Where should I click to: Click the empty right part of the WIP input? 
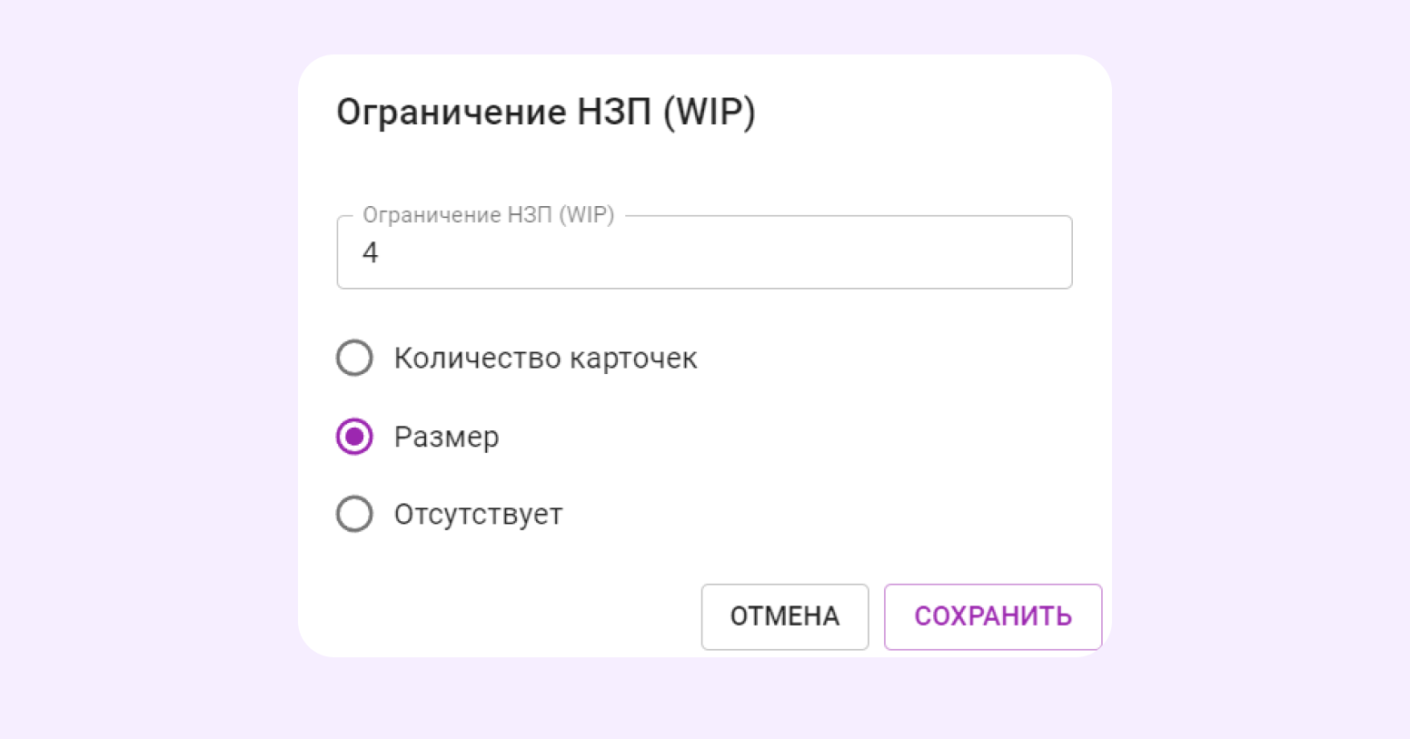coord(909,252)
